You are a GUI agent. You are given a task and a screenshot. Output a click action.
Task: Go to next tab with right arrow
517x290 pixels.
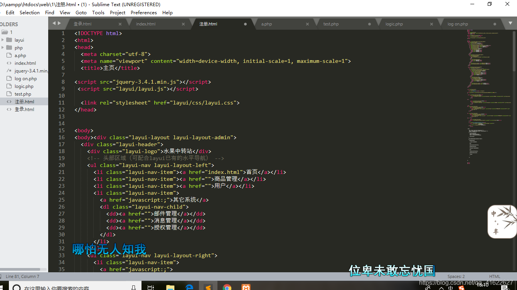pyautogui.click(x=59, y=23)
